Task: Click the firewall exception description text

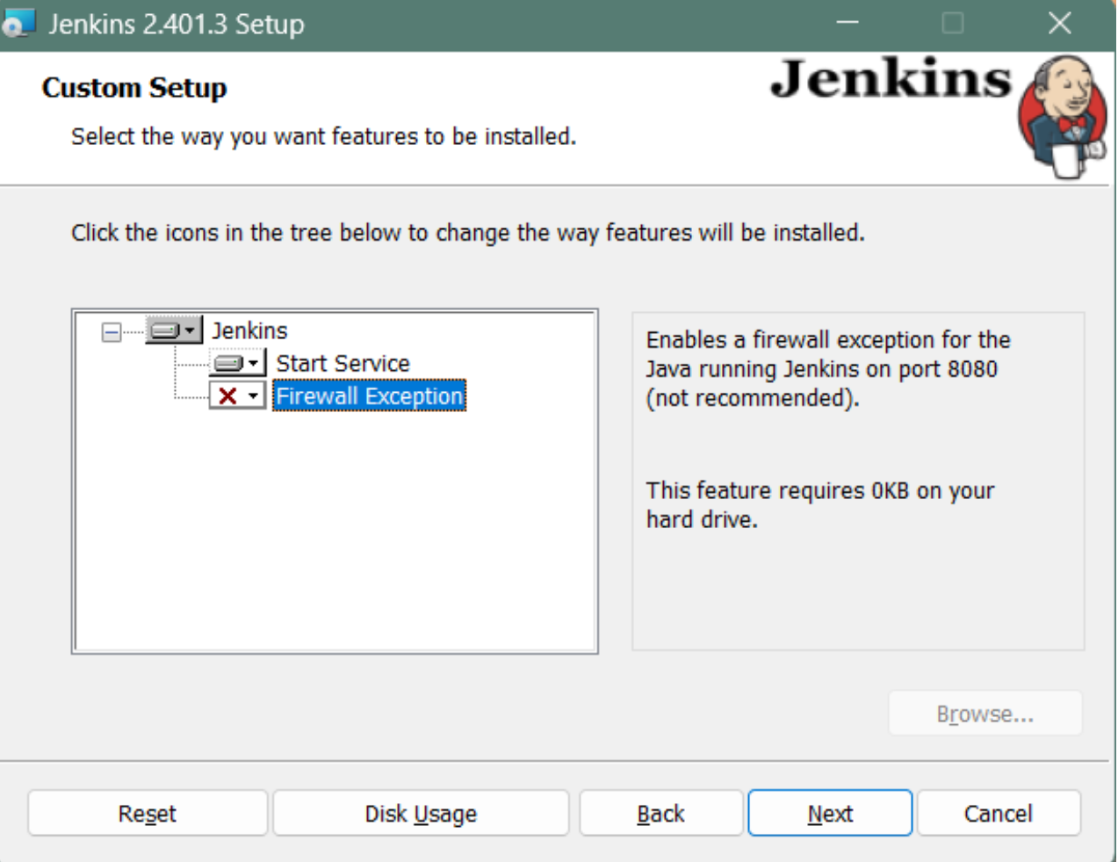Action: 827,369
